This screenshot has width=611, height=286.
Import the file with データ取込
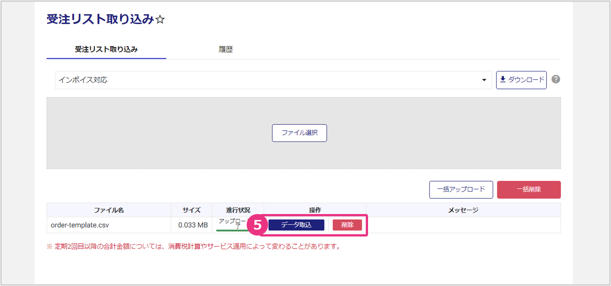tap(296, 225)
